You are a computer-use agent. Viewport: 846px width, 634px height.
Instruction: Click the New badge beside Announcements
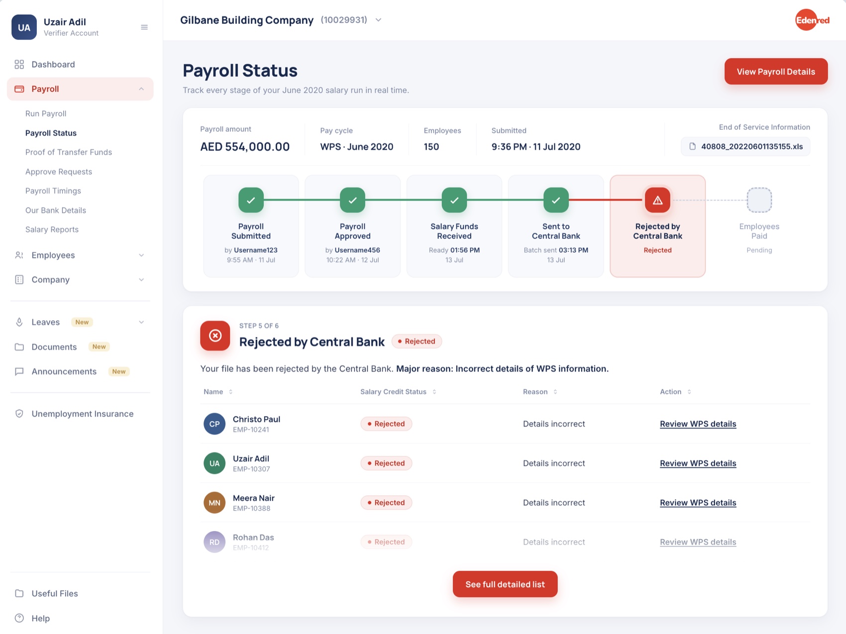click(x=119, y=371)
